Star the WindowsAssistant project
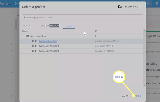This screenshot has width=160, height=102. pos(33,41)
